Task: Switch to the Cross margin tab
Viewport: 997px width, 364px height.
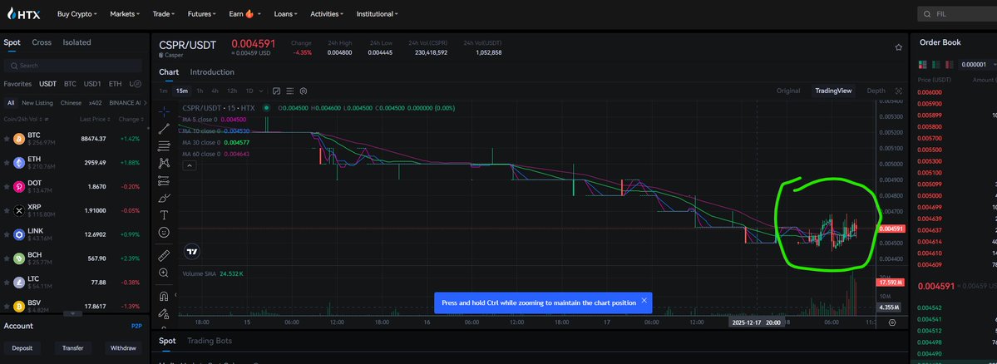Action: click(x=42, y=42)
